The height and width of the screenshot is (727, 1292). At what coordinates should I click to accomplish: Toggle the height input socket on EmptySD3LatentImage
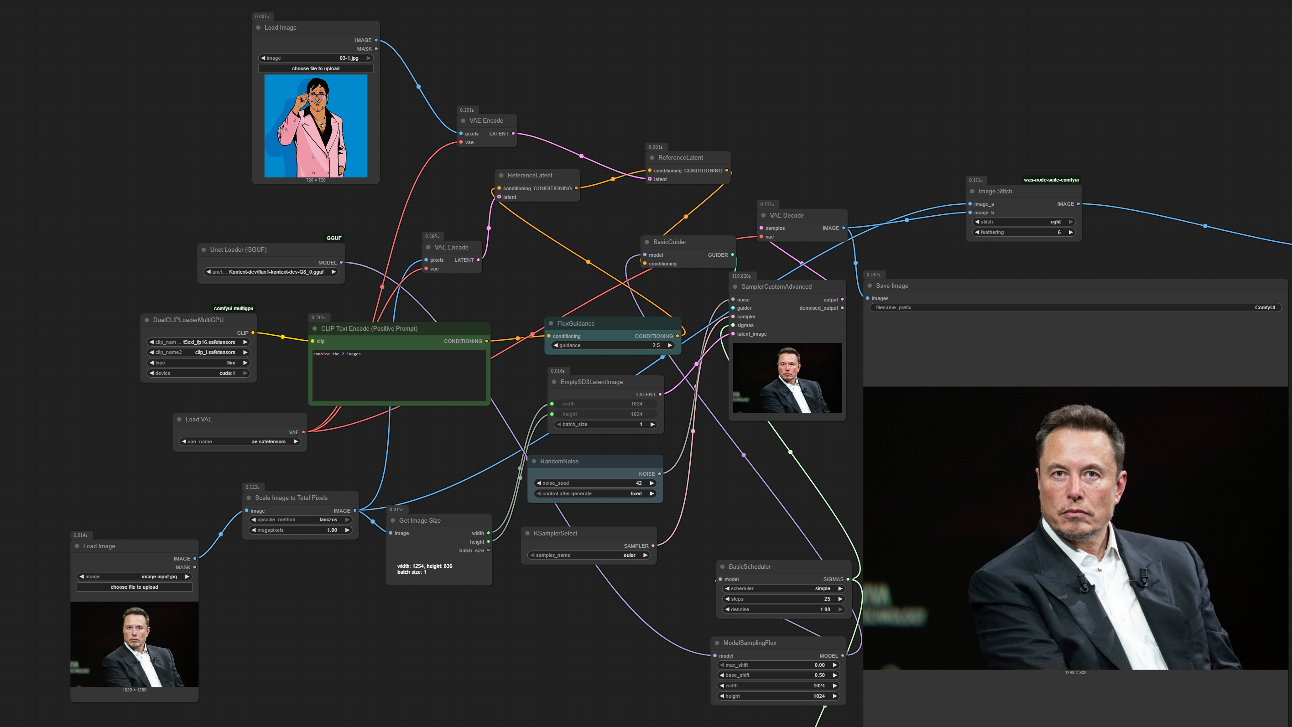(552, 415)
